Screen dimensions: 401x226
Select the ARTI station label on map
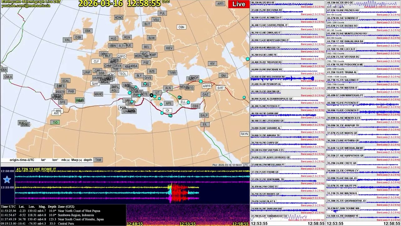pyautogui.click(x=220, y=4)
